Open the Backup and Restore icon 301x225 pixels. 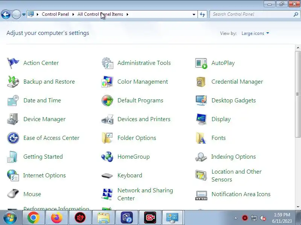pos(13,82)
